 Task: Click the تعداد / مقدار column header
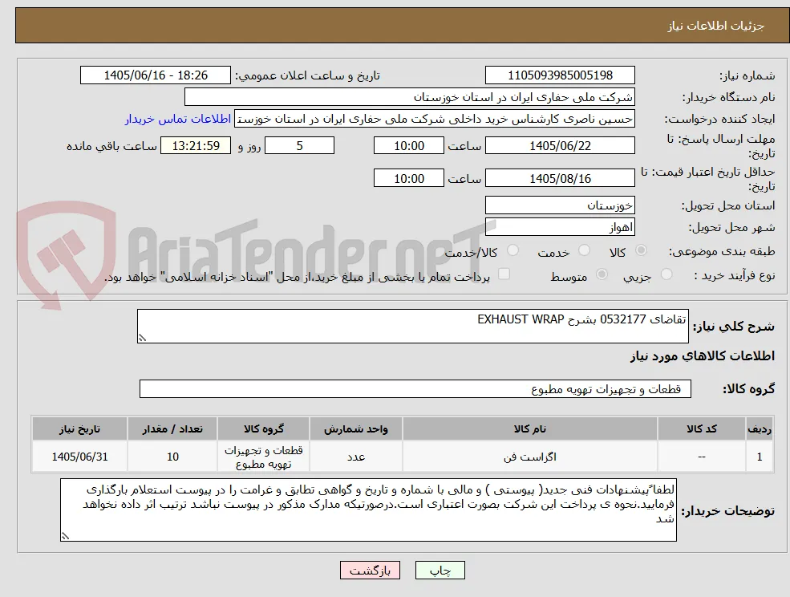[x=172, y=428]
